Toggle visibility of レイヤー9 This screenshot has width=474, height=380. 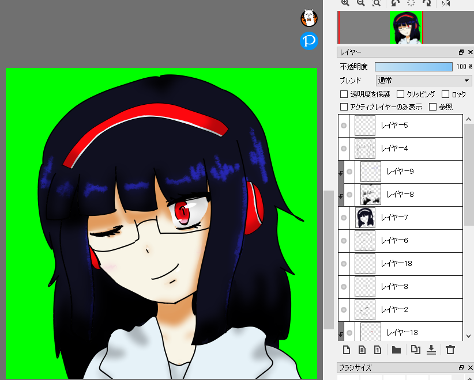click(349, 172)
